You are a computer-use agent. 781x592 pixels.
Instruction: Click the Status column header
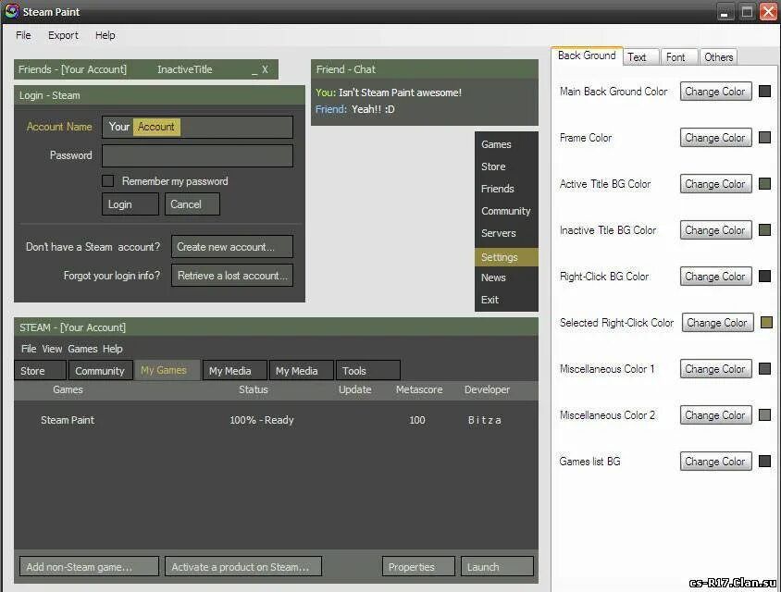[x=253, y=389]
